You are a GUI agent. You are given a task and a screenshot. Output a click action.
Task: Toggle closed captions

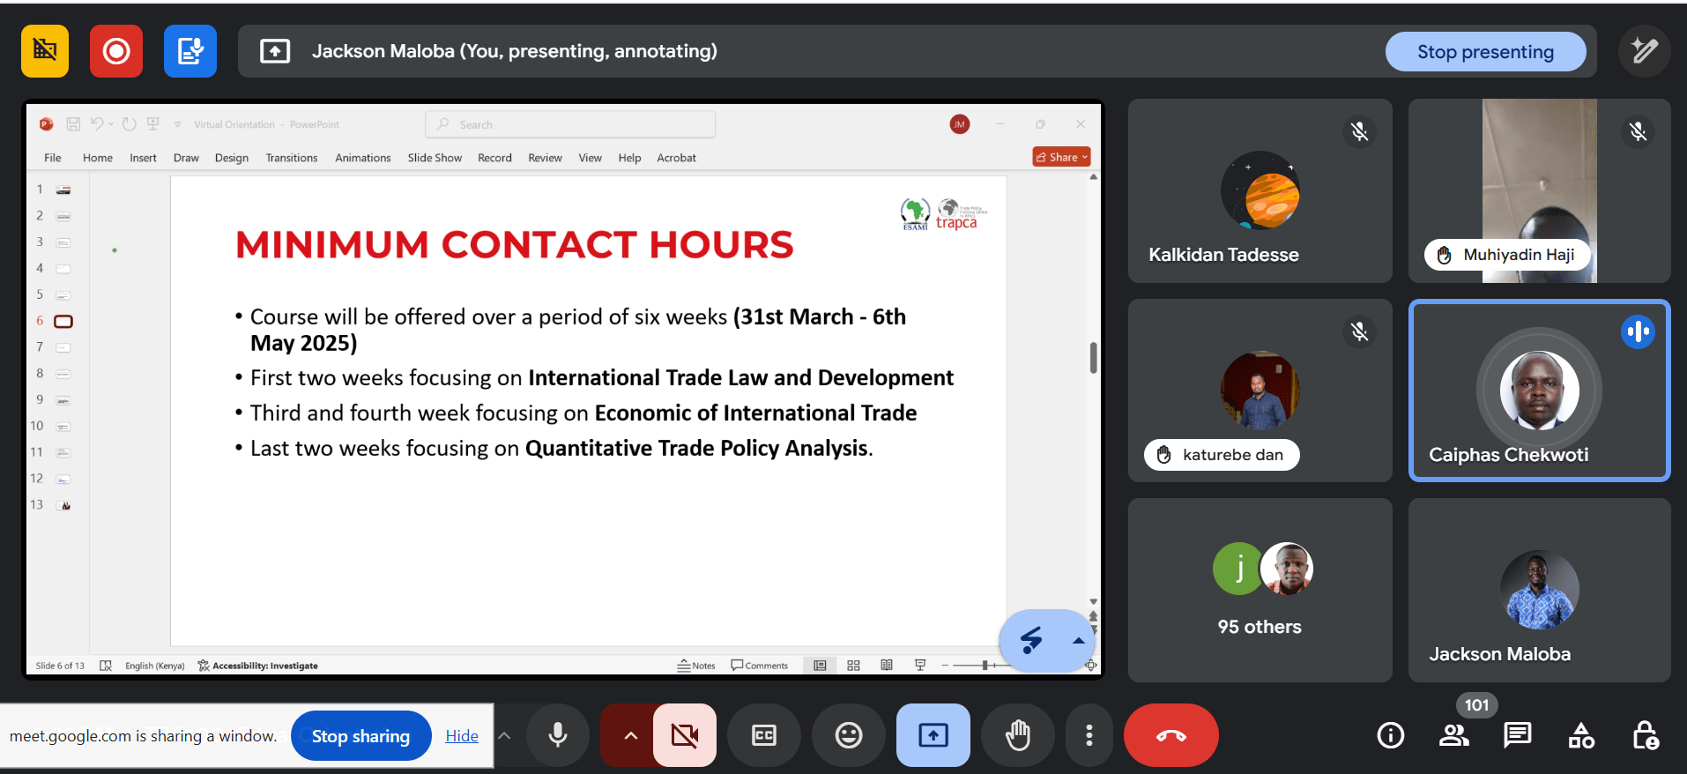point(763,735)
